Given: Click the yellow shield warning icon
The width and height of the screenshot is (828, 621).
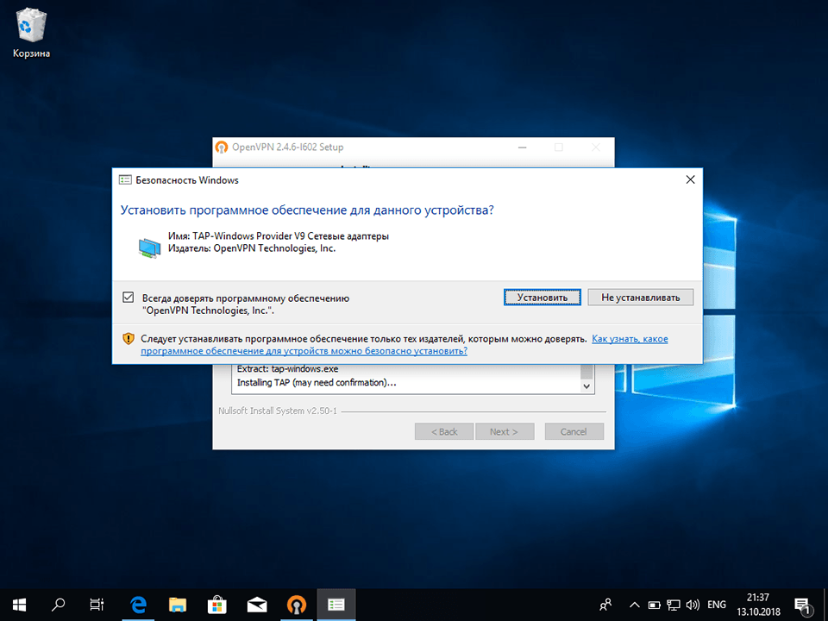Looking at the screenshot, I should tap(129, 338).
